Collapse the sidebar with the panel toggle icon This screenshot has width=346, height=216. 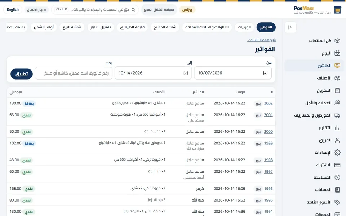290,27
